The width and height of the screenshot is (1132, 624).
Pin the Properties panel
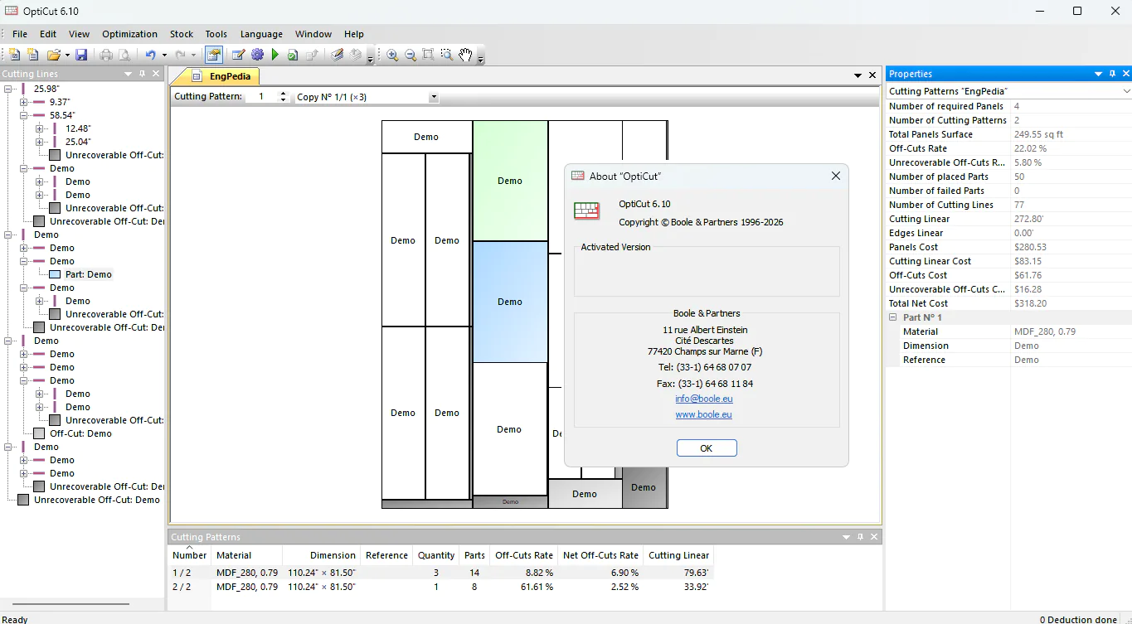(x=1112, y=74)
